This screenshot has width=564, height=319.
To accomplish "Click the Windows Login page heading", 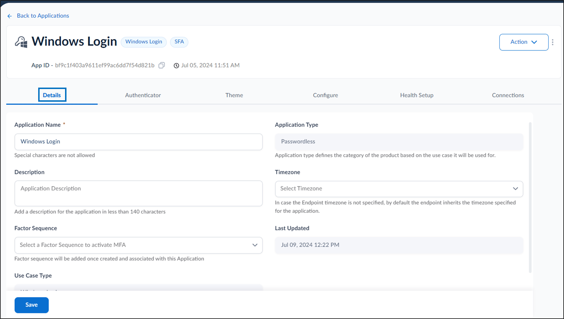I will pyautogui.click(x=74, y=42).
